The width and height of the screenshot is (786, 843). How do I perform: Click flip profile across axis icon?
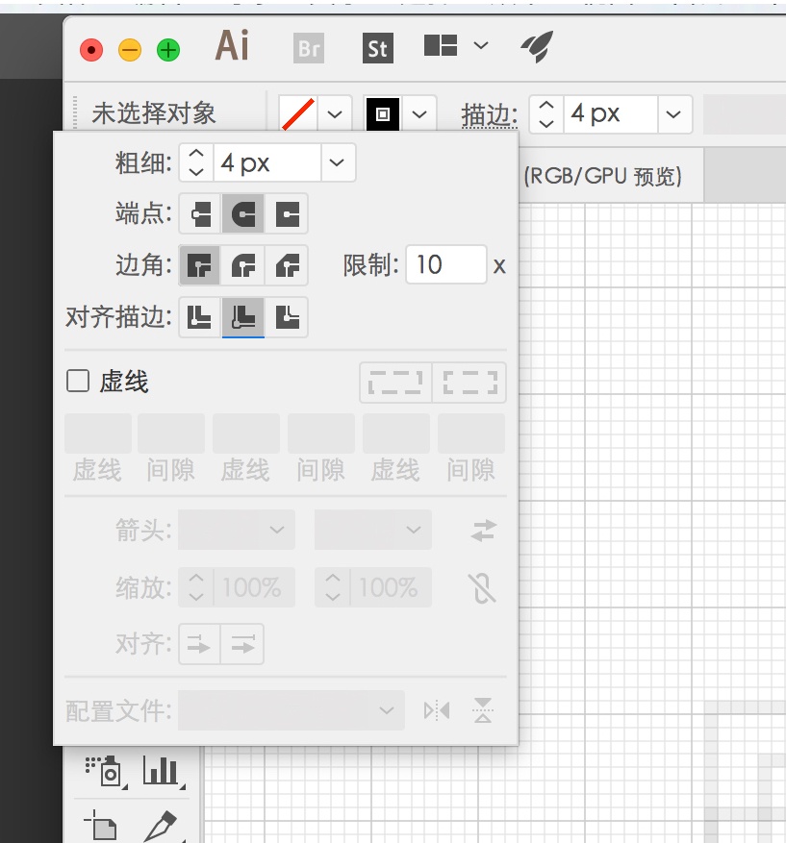click(483, 710)
